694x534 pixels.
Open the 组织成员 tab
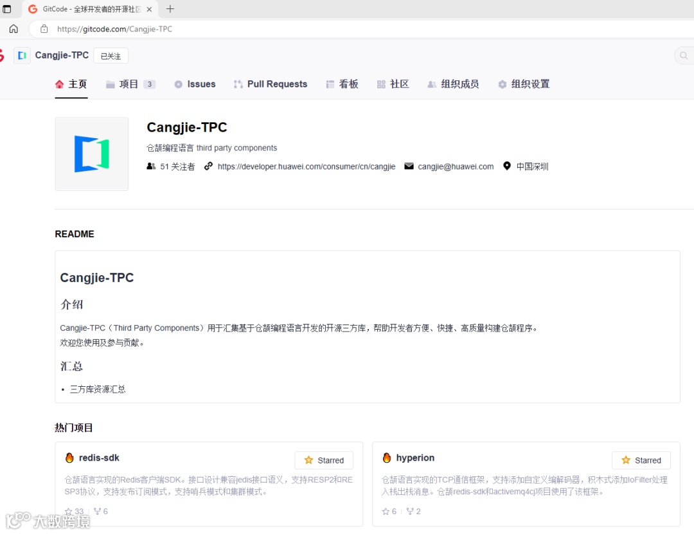[453, 84]
